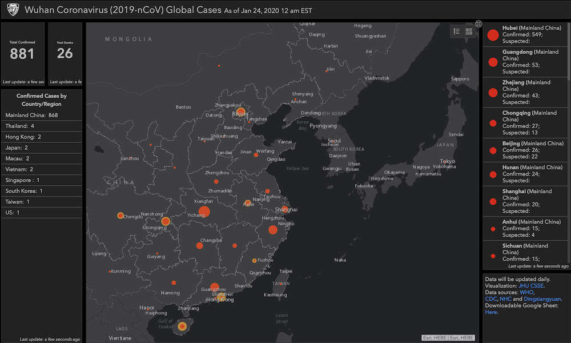The width and height of the screenshot is (571, 343).
Task: Click the Changsha case marker
Action: tap(199, 246)
